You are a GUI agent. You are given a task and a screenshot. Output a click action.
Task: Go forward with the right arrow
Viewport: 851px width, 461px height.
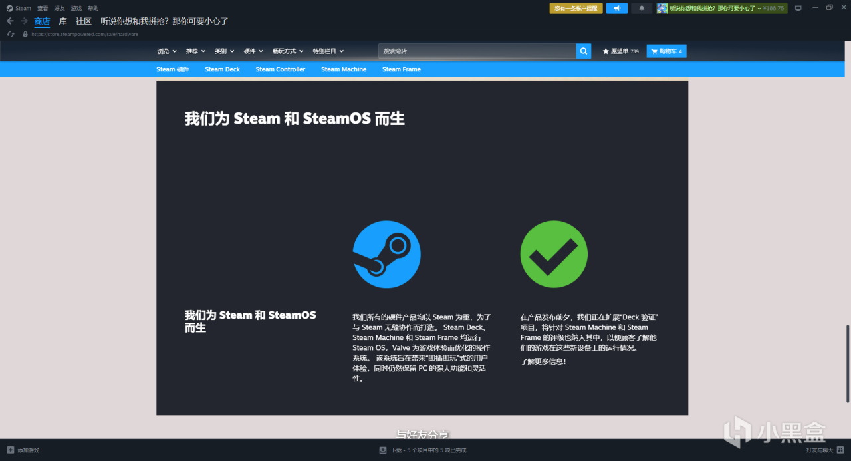[x=24, y=21]
